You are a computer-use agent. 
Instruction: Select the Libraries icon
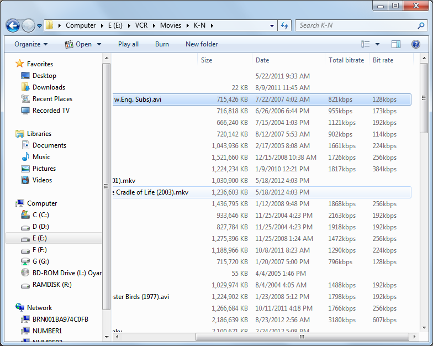[20, 134]
